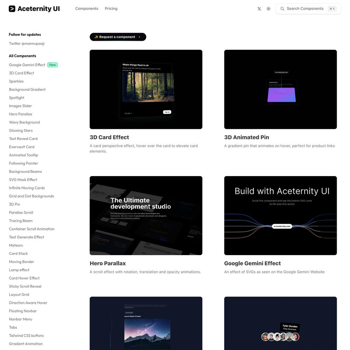Open Animated Tooltip in sidebar
Screen dimensions: 350x350
pyautogui.click(x=23, y=155)
